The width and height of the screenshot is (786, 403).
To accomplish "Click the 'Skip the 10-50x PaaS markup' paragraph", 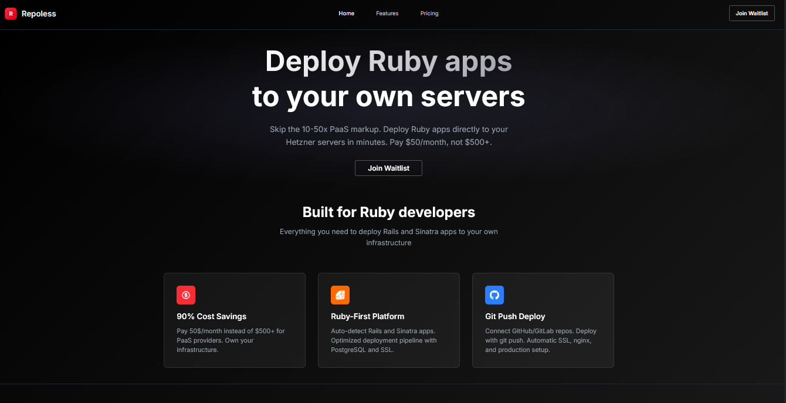I will click(x=389, y=136).
